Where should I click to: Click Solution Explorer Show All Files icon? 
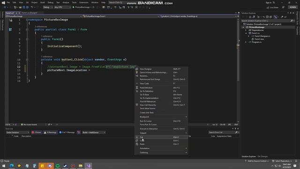[x=271, y=17]
